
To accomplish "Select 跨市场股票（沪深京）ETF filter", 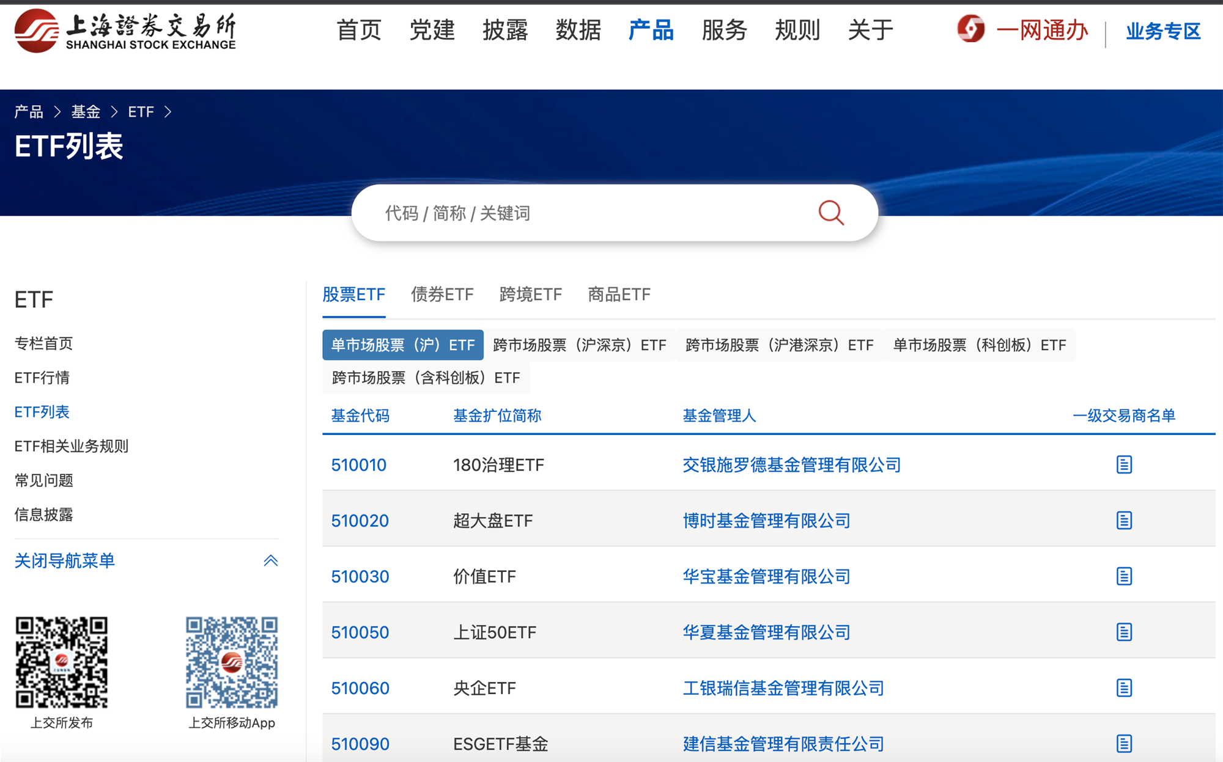I will click(579, 345).
